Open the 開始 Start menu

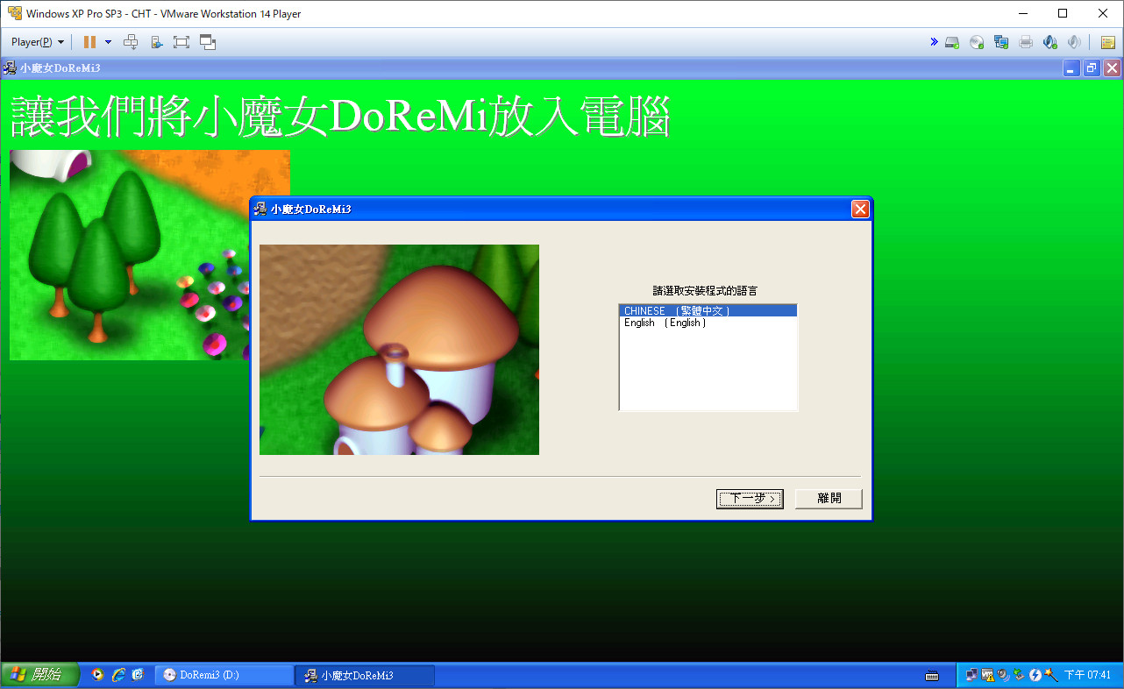click(39, 675)
